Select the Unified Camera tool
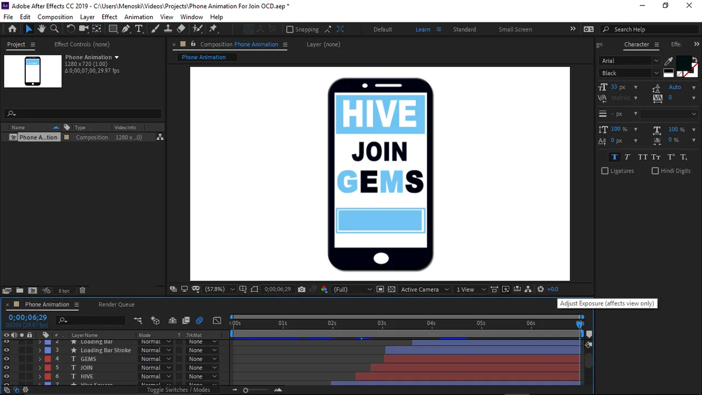 click(x=84, y=29)
